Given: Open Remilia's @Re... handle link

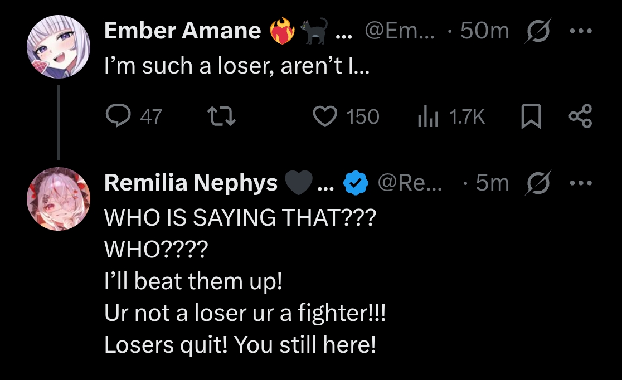Looking at the screenshot, I should 410,183.
